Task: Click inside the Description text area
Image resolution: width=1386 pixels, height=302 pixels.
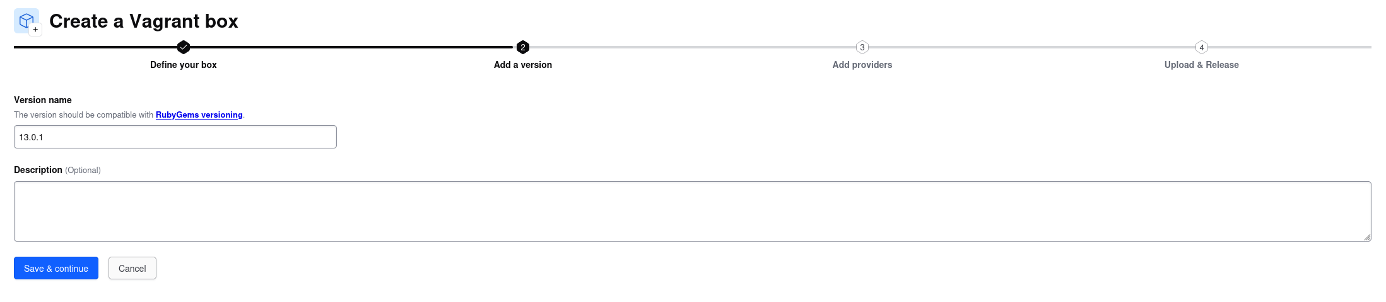Action: click(693, 211)
